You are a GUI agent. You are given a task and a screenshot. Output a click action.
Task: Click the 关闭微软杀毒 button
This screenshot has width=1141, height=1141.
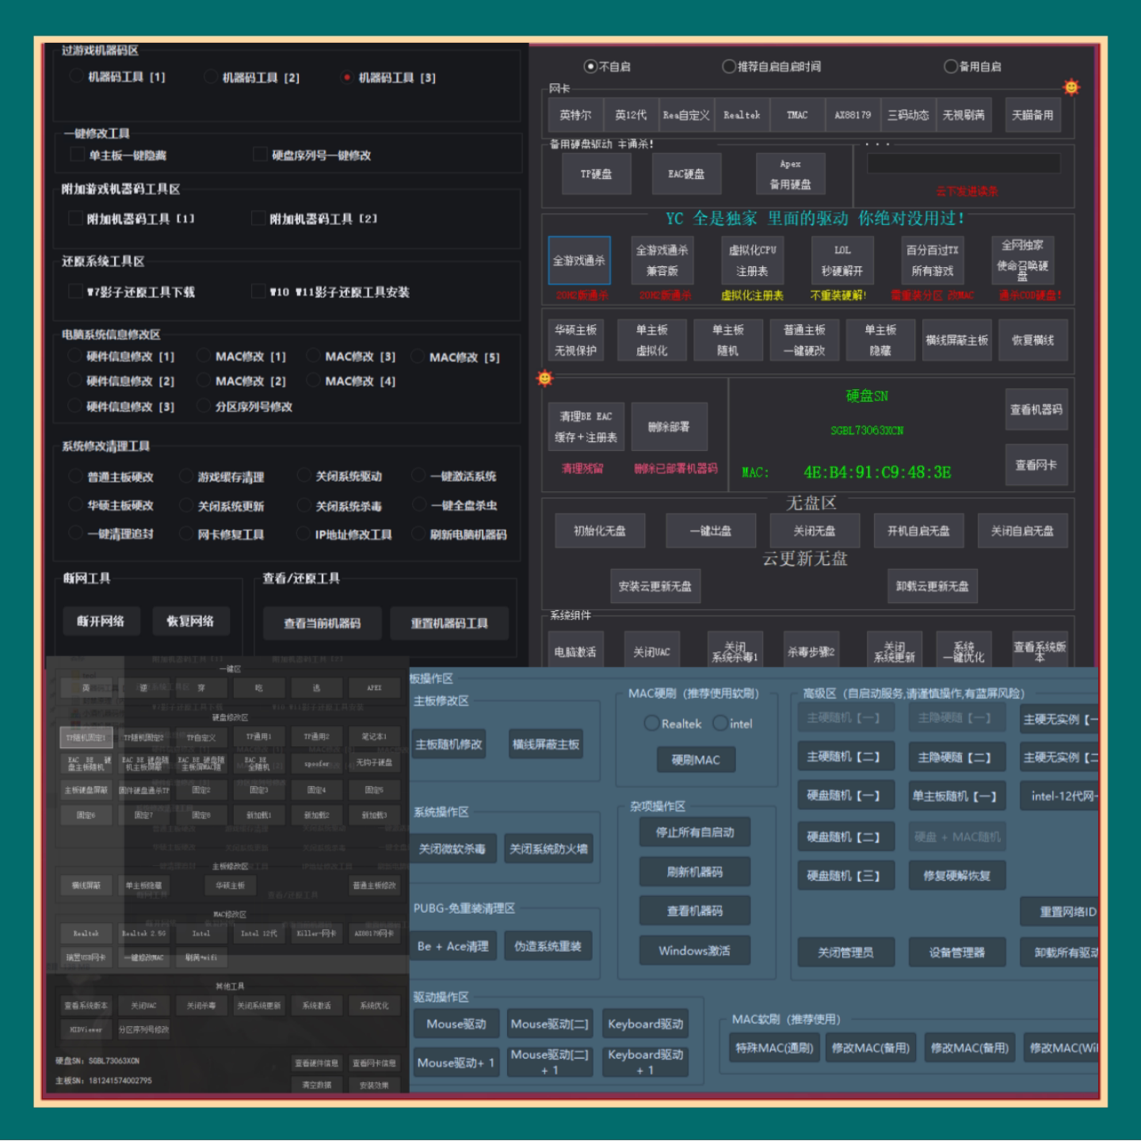tap(452, 849)
